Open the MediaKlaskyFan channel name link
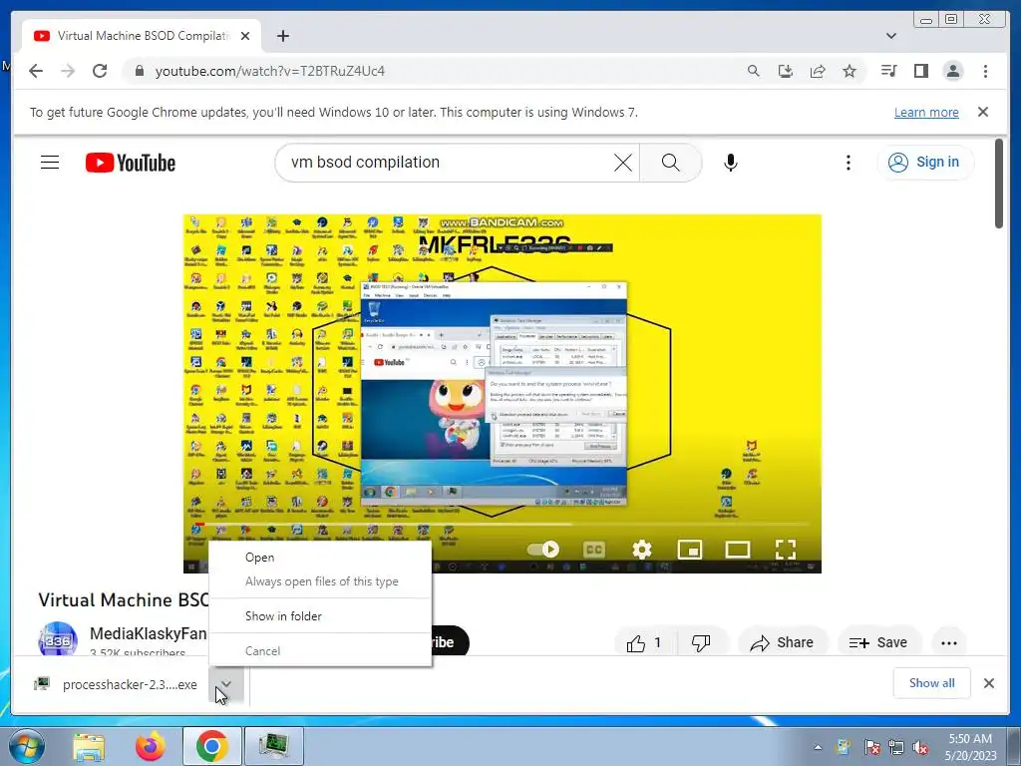 click(148, 633)
